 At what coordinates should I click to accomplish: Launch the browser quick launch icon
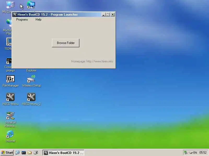(x=18, y=153)
